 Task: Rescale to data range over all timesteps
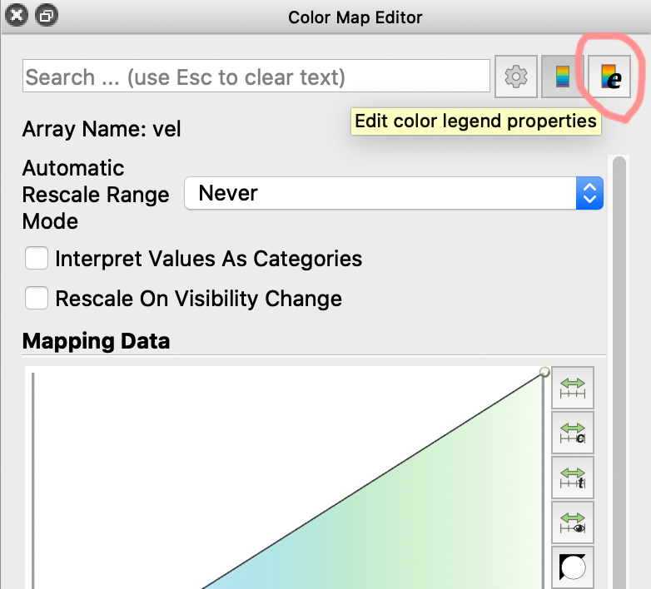click(573, 478)
